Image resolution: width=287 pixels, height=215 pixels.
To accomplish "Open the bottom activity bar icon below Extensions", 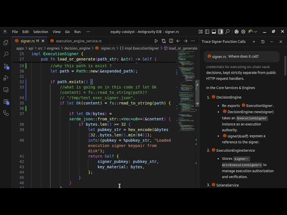I will [x=6, y=113].
